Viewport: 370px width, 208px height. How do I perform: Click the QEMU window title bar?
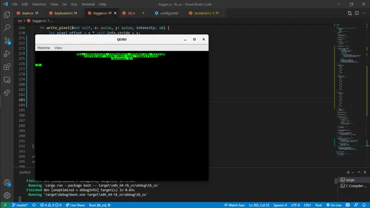pyautogui.click(x=122, y=39)
